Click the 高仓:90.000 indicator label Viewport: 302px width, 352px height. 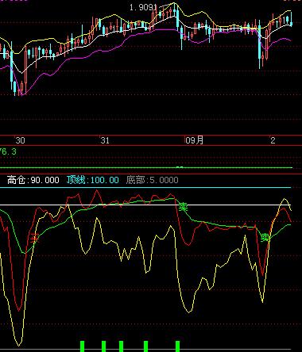click(x=33, y=180)
